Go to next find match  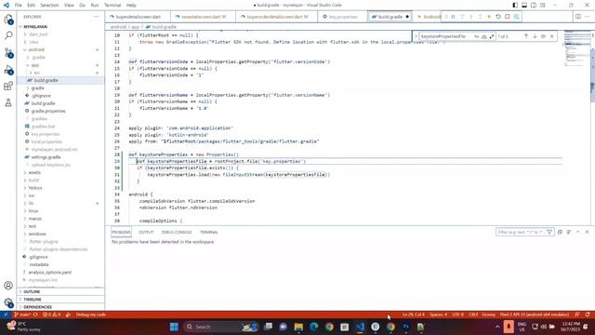pyautogui.click(x=535, y=36)
